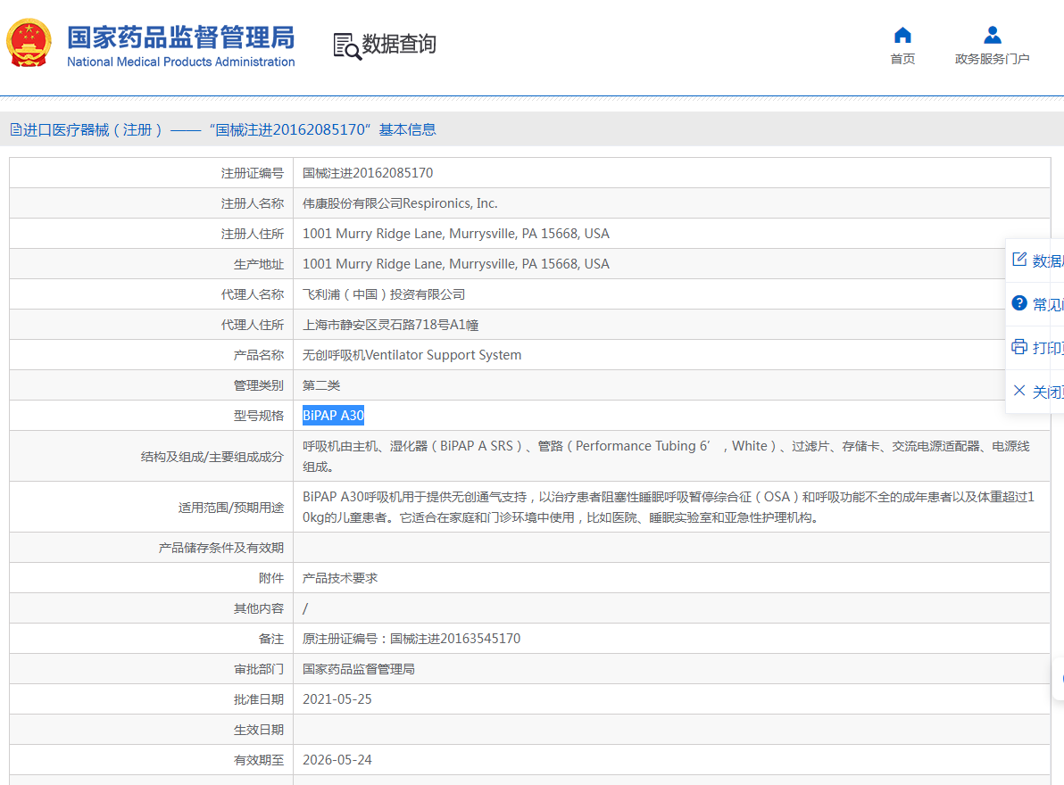This screenshot has height=785, width=1064.
Task: Click the 首页 label
Action: (x=902, y=59)
